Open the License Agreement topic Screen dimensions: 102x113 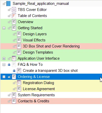point(39,89)
